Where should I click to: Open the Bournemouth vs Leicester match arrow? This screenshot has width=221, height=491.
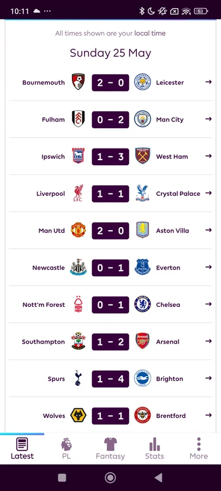(x=209, y=82)
